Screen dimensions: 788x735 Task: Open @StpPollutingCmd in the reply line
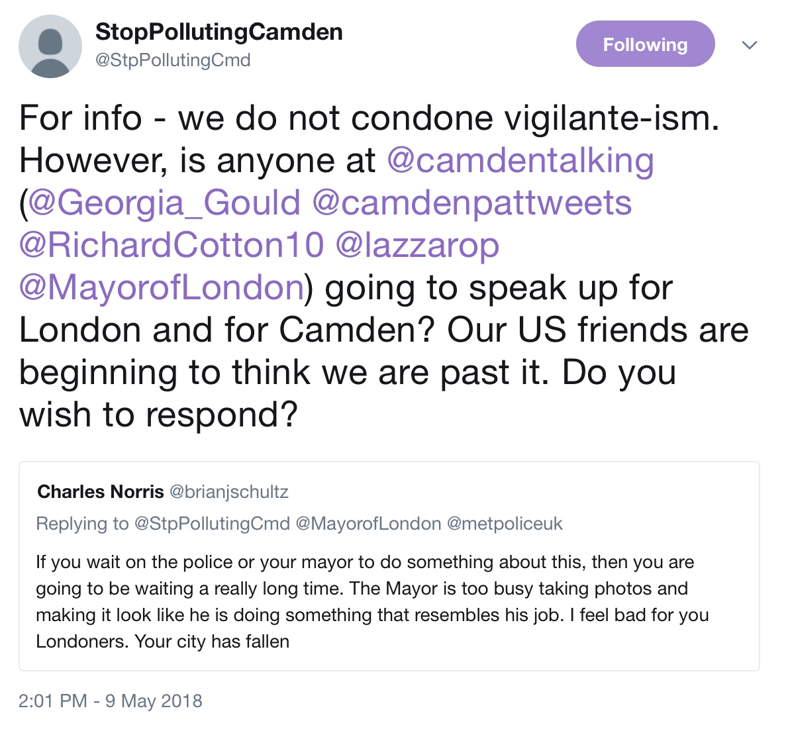(x=212, y=524)
